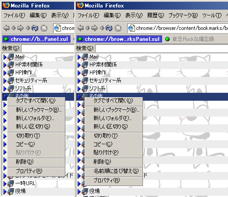Click page icon in right window address bar
228x197 pixels.
(132, 28)
